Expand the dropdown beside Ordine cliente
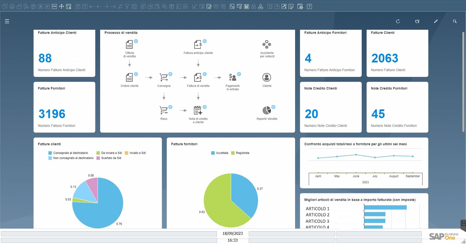 tap(136, 74)
